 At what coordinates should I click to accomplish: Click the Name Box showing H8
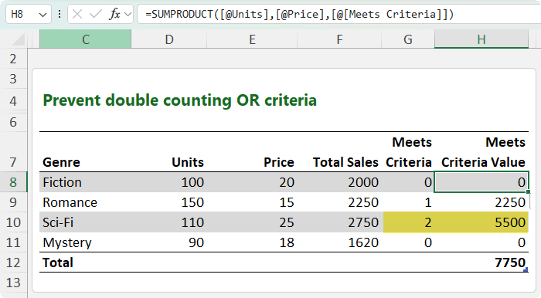29,15
